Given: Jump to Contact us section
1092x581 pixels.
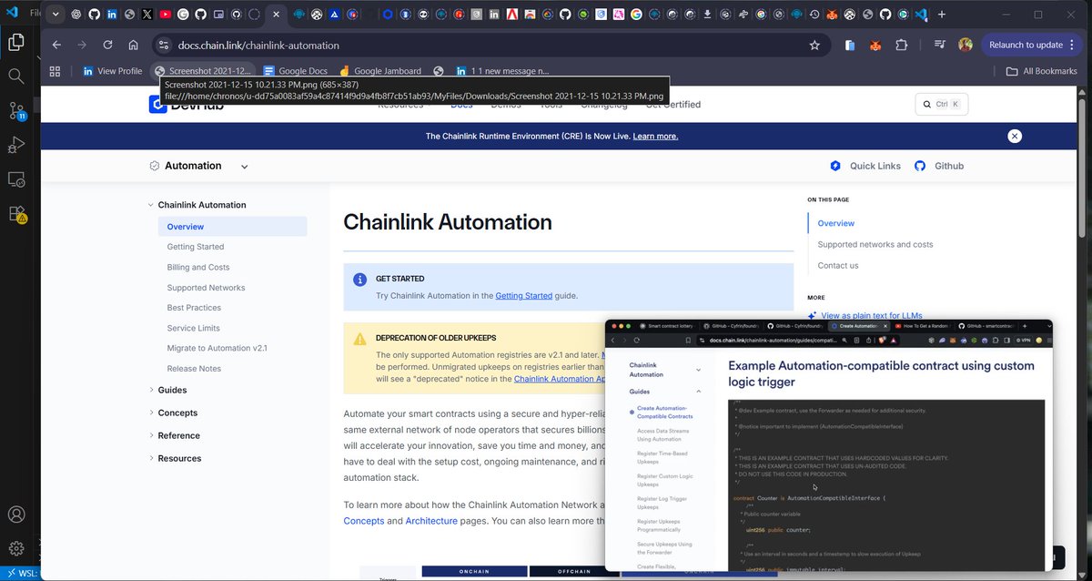Looking at the screenshot, I should pos(837,266).
